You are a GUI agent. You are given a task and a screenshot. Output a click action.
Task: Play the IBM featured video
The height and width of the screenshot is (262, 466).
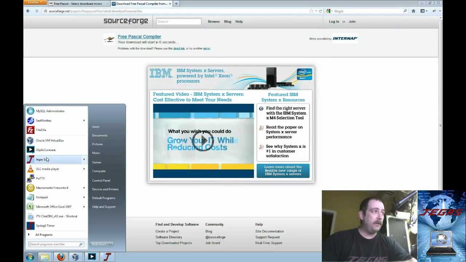pos(203,140)
